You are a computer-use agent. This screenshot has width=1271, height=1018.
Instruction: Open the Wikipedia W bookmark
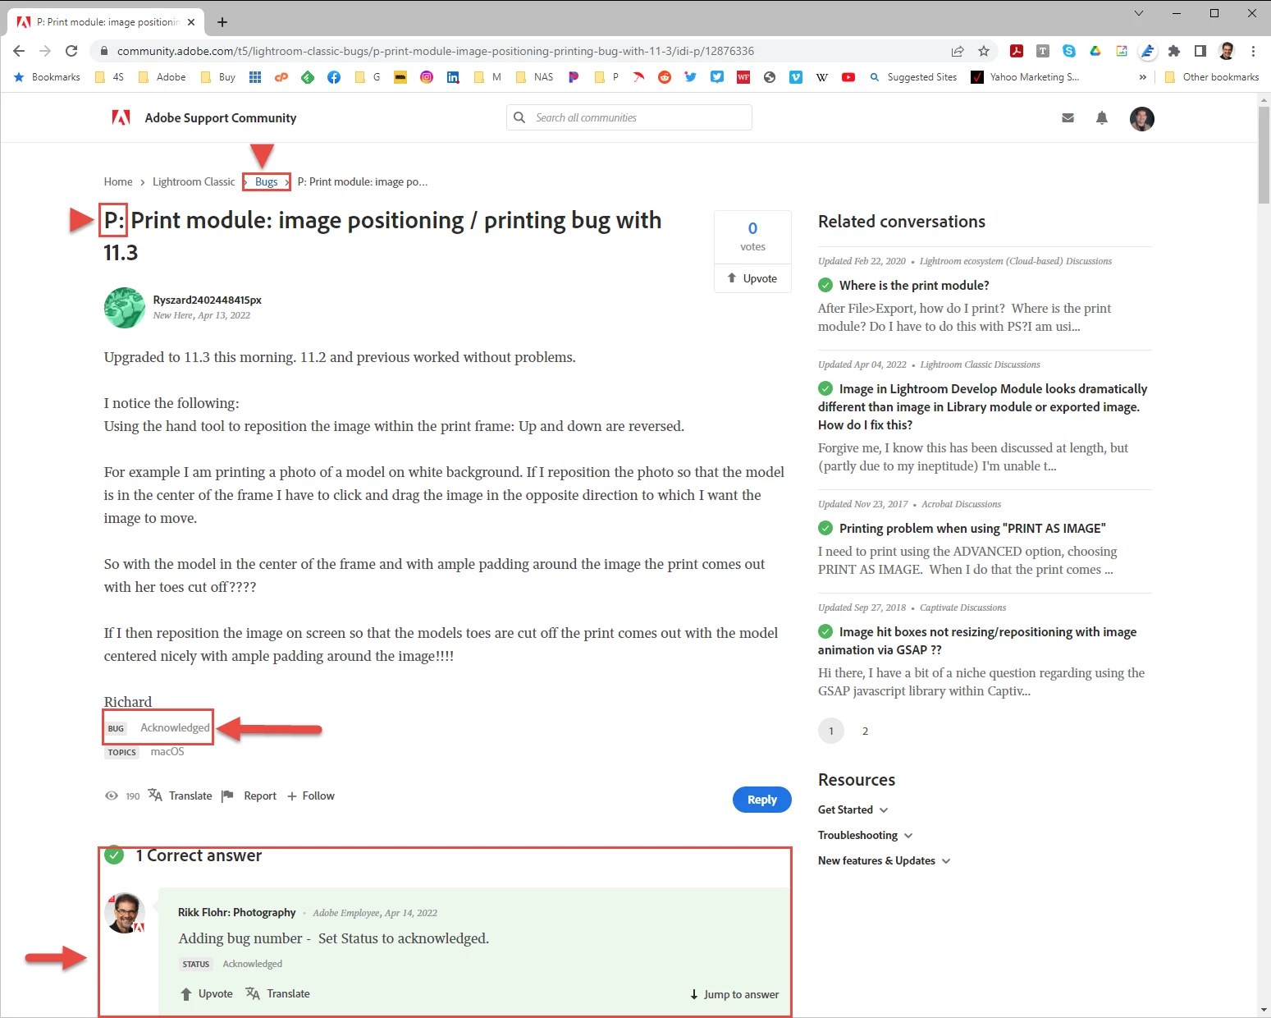pos(822,77)
